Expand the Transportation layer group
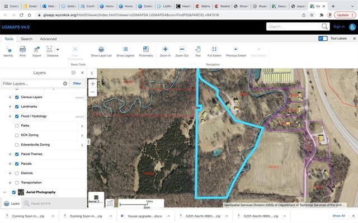 (10, 183)
